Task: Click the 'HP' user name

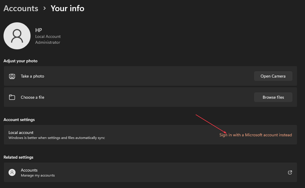Action: [38, 30]
